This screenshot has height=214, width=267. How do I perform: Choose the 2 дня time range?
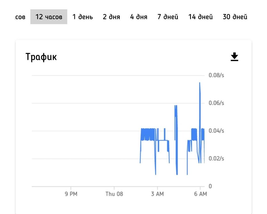(x=111, y=17)
